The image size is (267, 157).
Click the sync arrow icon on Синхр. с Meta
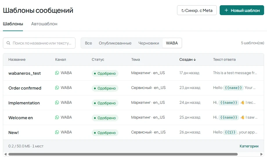pos(183,10)
